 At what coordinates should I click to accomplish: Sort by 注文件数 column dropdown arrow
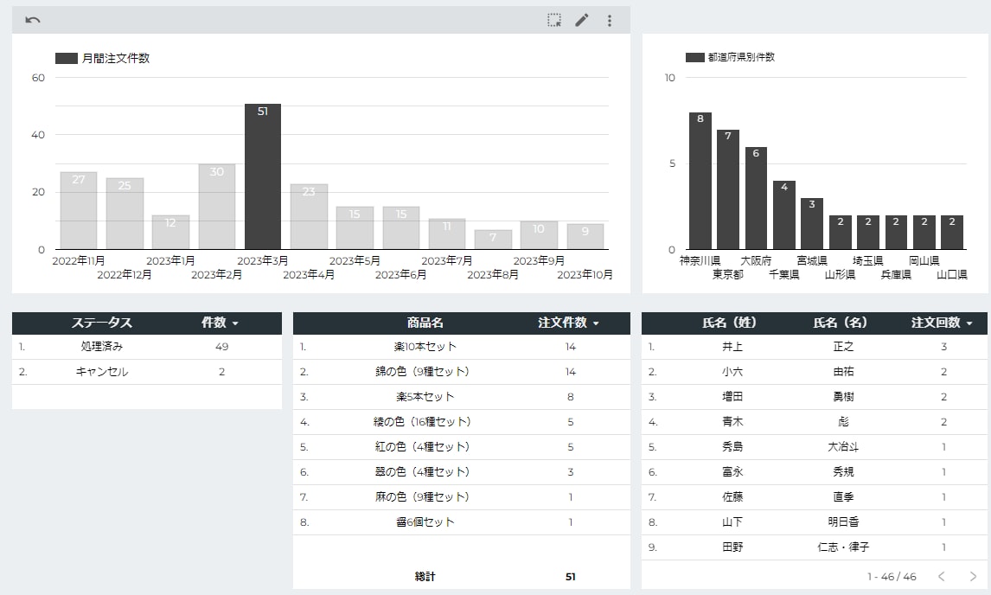[x=595, y=323]
